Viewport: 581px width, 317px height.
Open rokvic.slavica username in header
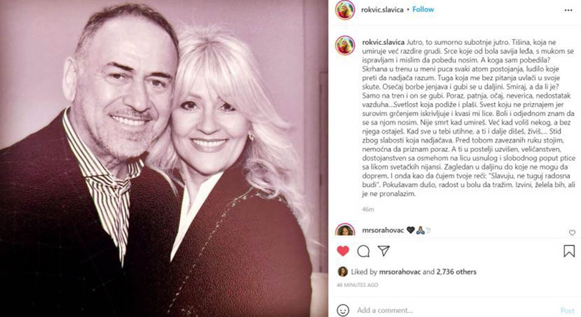pyautogui.click(x=382, y=10)
